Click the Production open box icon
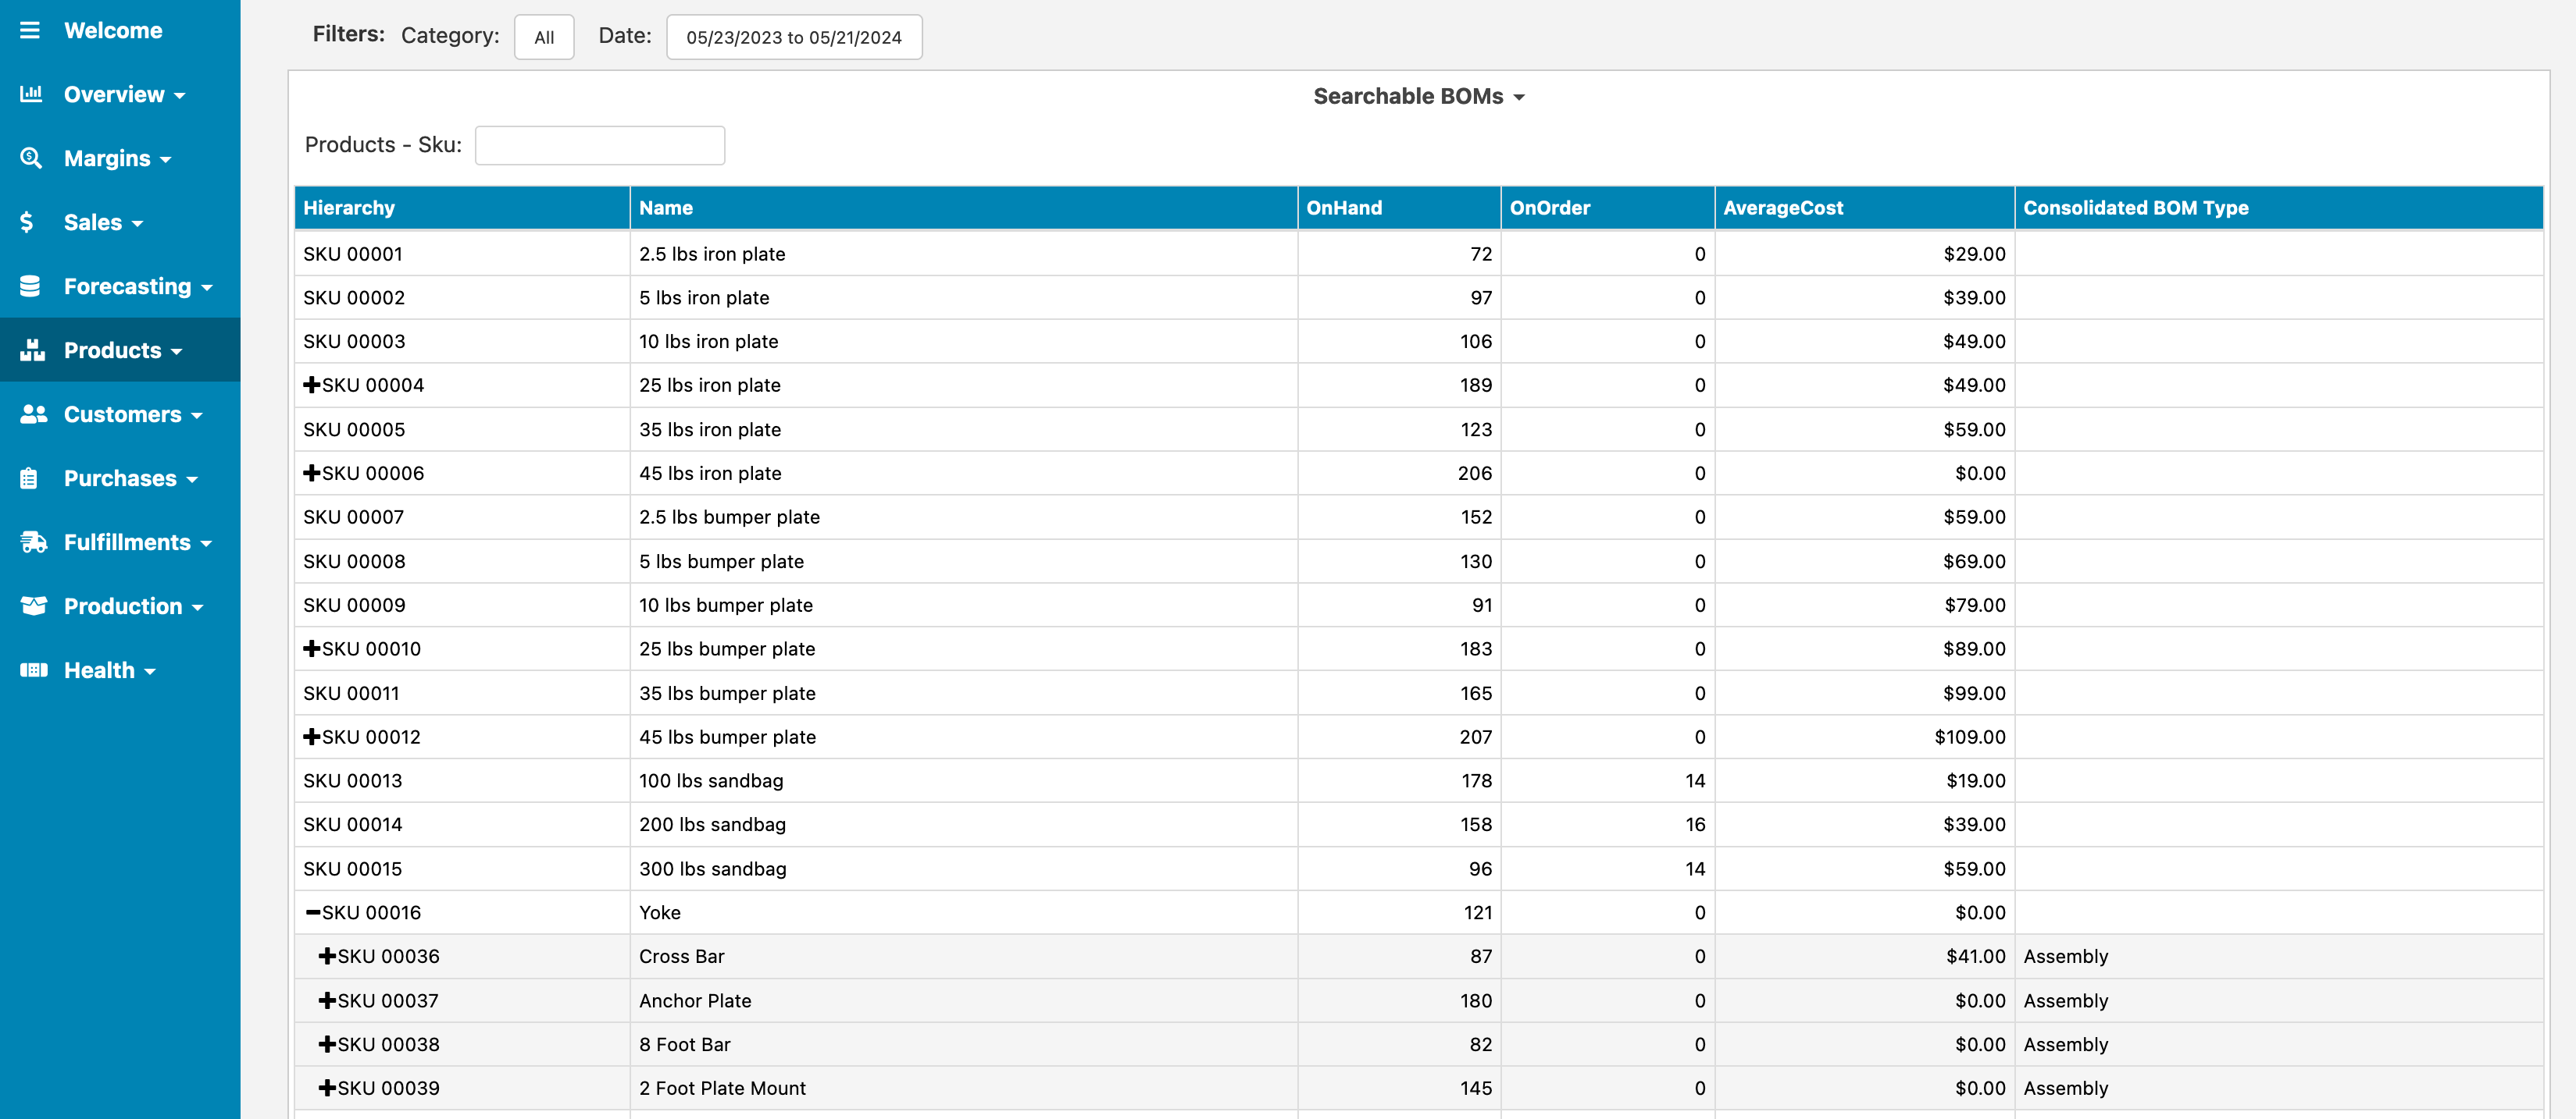The width and height of the screenshot is (2576, 1119). [x=33, y=606]
